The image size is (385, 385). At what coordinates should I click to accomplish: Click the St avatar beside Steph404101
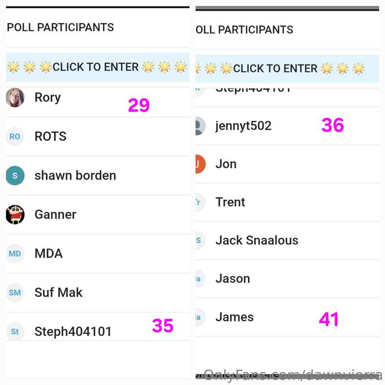coord(15,332)
